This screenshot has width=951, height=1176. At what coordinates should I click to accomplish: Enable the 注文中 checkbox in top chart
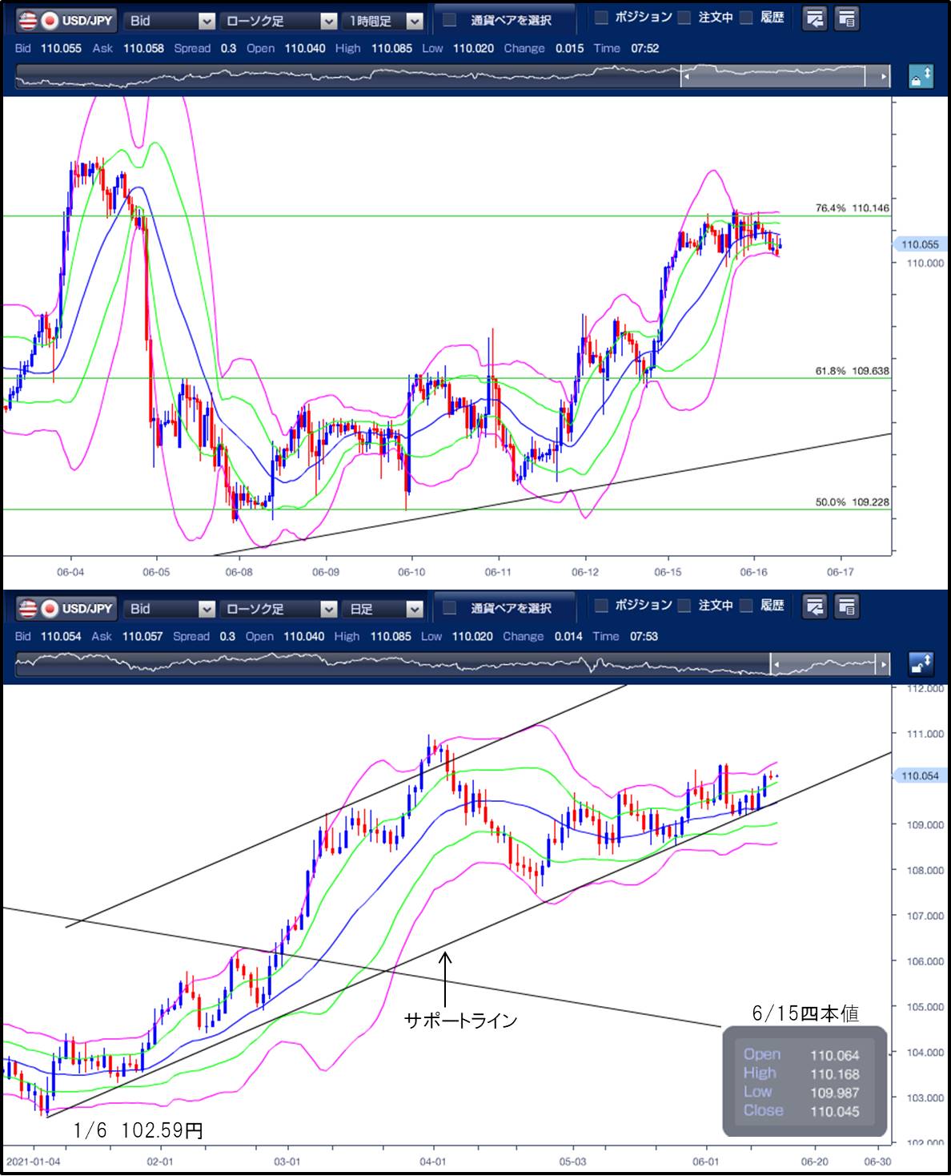[x=684, y=18]
